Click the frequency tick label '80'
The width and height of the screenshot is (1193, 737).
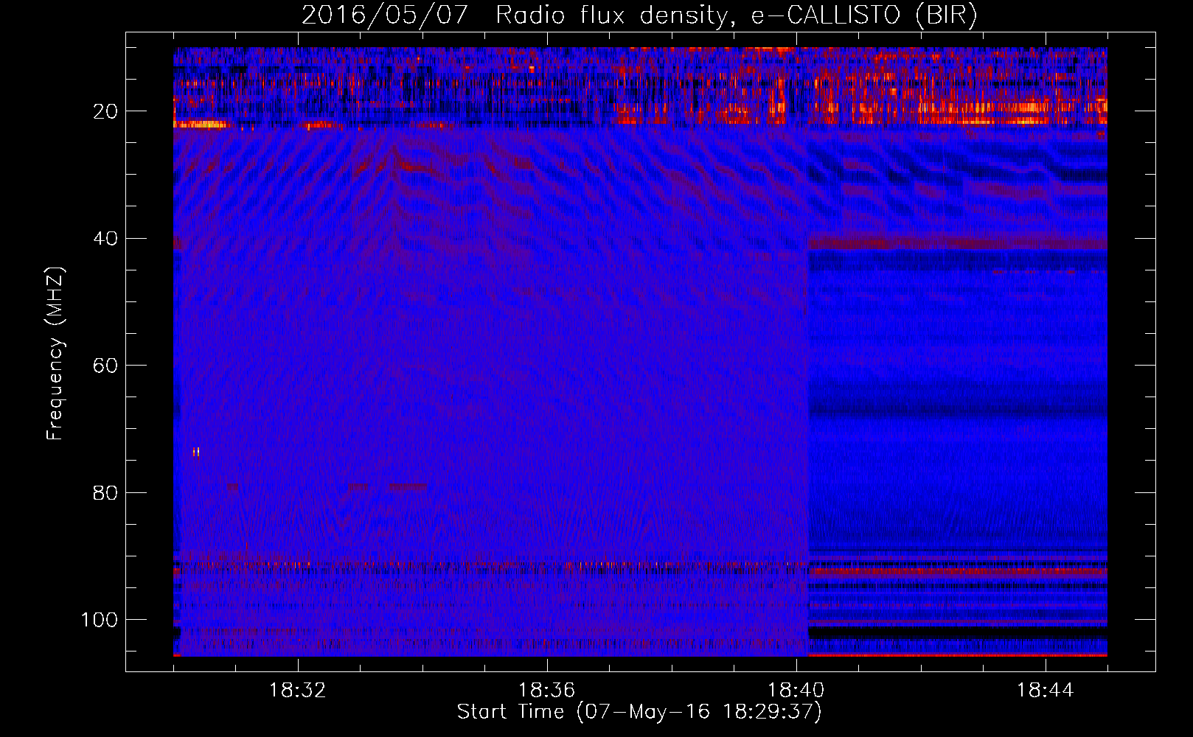[x=105, y=492]
